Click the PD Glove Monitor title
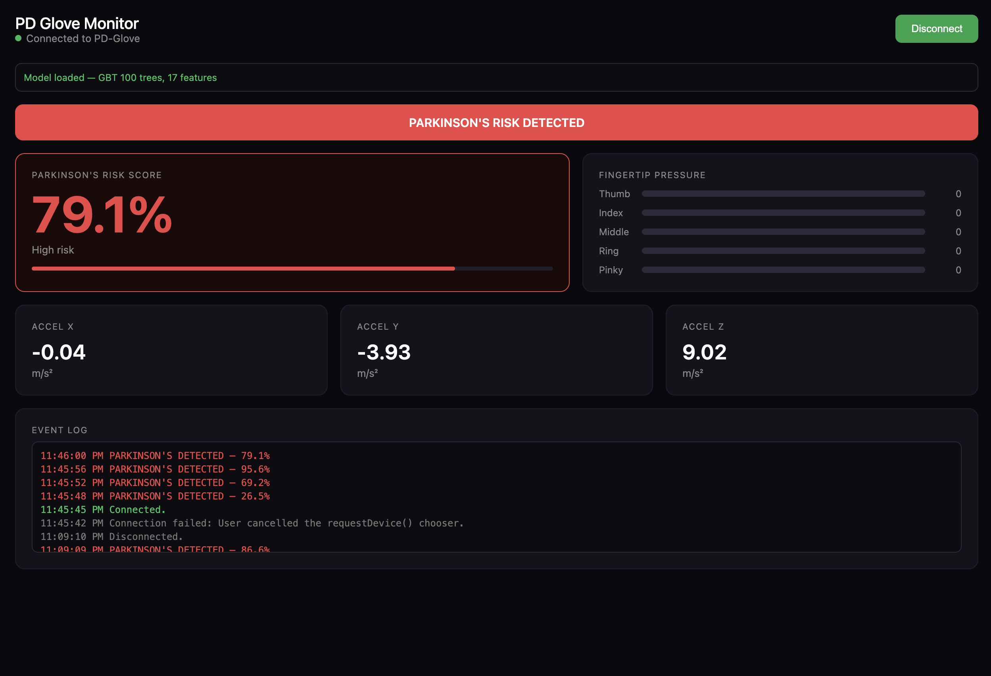The width and height of the screenshot is (991, 676). (77, 23)
